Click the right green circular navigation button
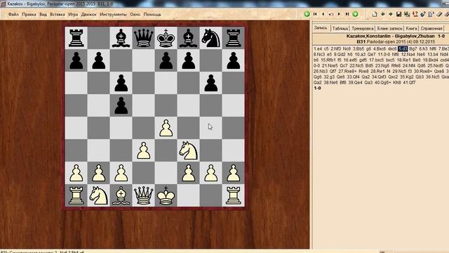Viewport: 449px width, 253px height. 355,14
